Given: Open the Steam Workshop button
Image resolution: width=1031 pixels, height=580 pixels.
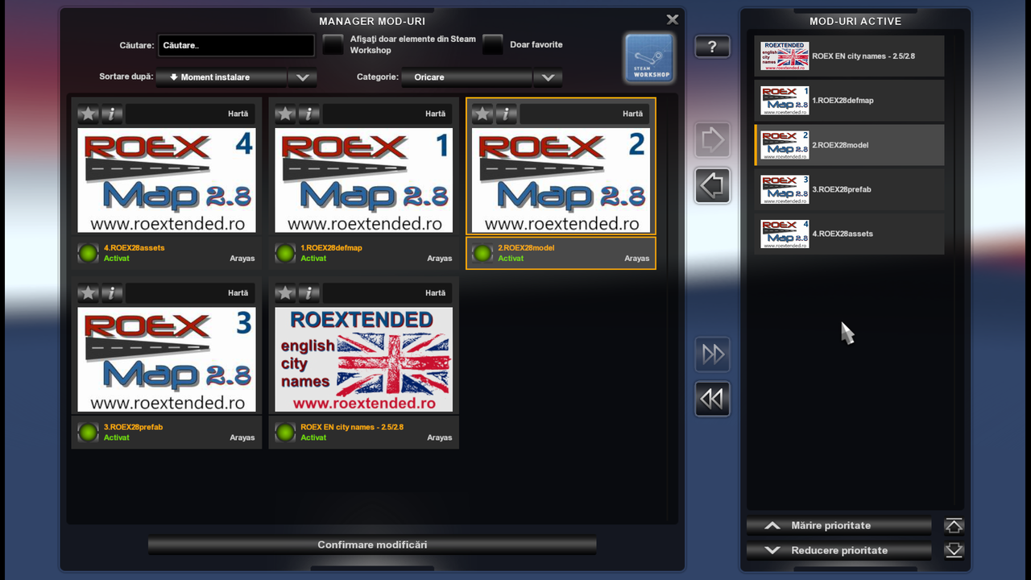Looking at the screenshot, I should pyautogui.click(x=649, y=58).
